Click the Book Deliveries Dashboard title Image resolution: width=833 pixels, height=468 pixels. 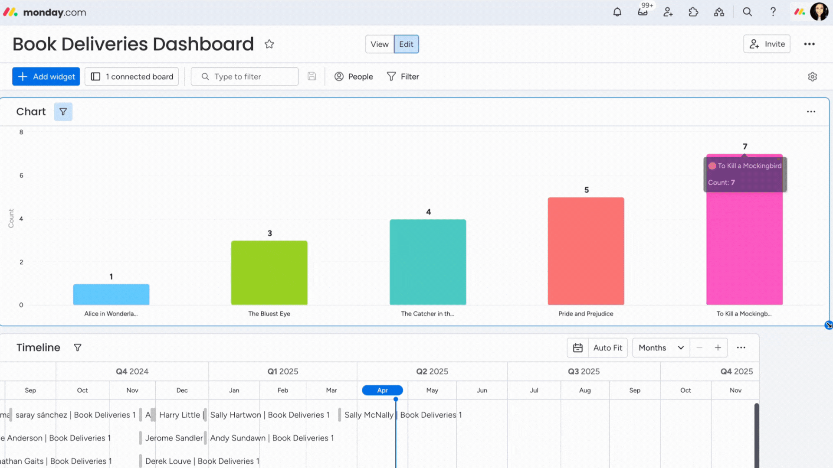(133, 44)
